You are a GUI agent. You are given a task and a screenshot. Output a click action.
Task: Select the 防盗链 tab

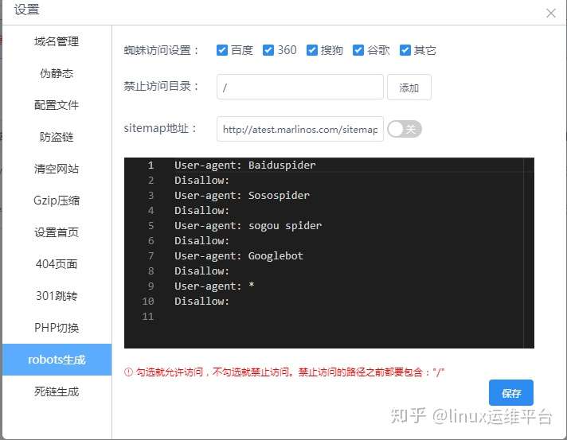tap(57, 137)
